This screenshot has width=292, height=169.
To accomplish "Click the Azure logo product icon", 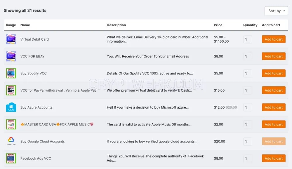I will 11,107.
